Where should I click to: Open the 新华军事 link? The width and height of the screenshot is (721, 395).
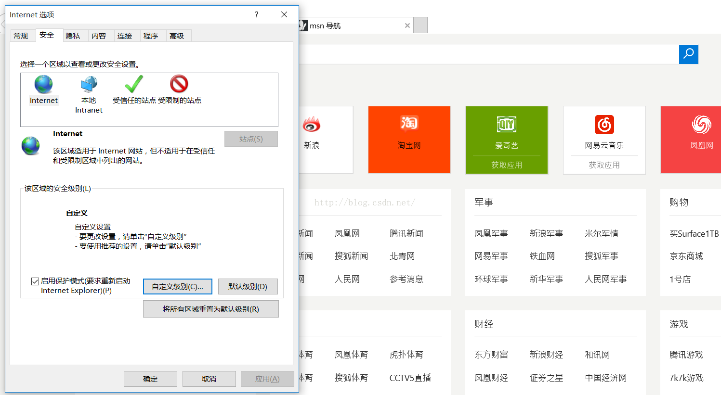pyautogui.click(x=546, y=279)
